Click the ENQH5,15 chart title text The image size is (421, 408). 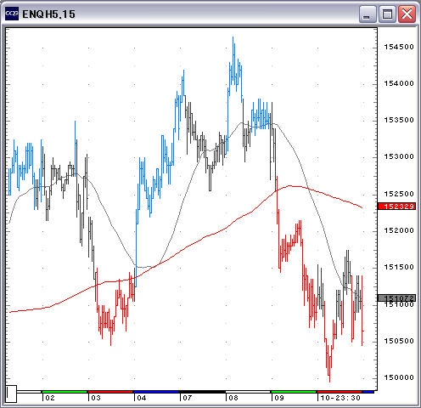[48, 14]
